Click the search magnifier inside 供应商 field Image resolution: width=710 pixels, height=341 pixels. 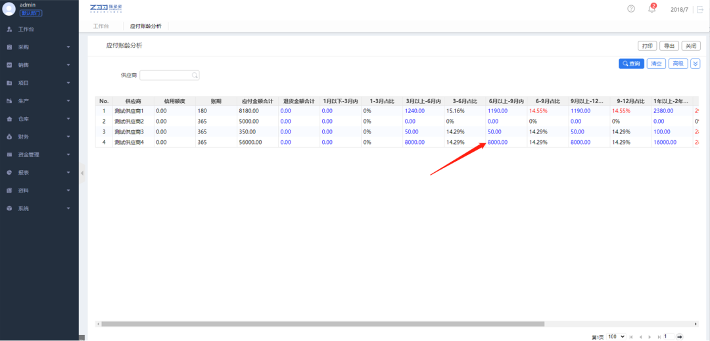click(195, 76)
